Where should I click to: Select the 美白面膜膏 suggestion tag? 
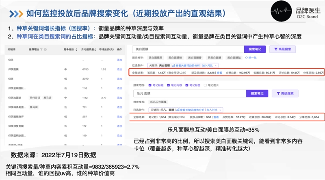click(195, 58)
